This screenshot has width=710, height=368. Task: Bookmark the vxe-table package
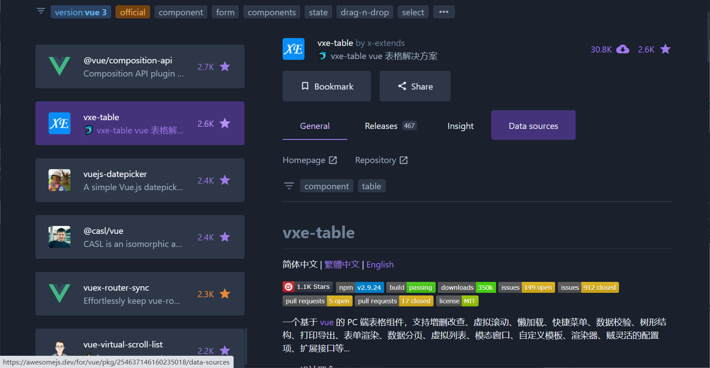(327, 86)
